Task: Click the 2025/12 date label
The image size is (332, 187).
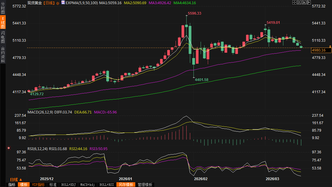Action: [47, 179]
